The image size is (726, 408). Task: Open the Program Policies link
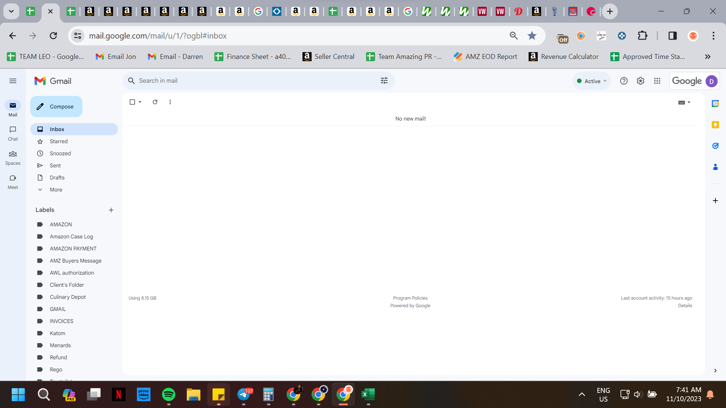[410, 298]
